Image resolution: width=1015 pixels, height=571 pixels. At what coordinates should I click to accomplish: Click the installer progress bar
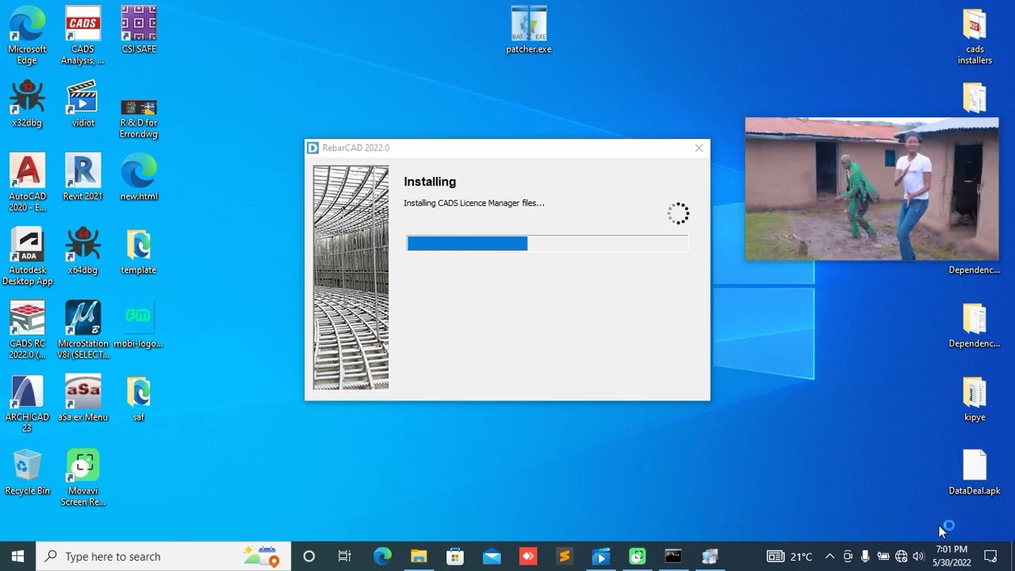(547, 243)
